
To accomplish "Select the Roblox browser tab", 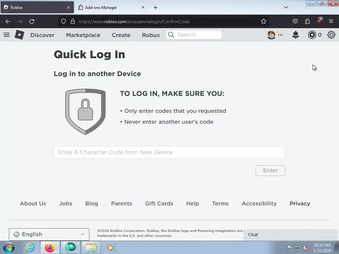I will pyautogui.click(x=37, y=7).
